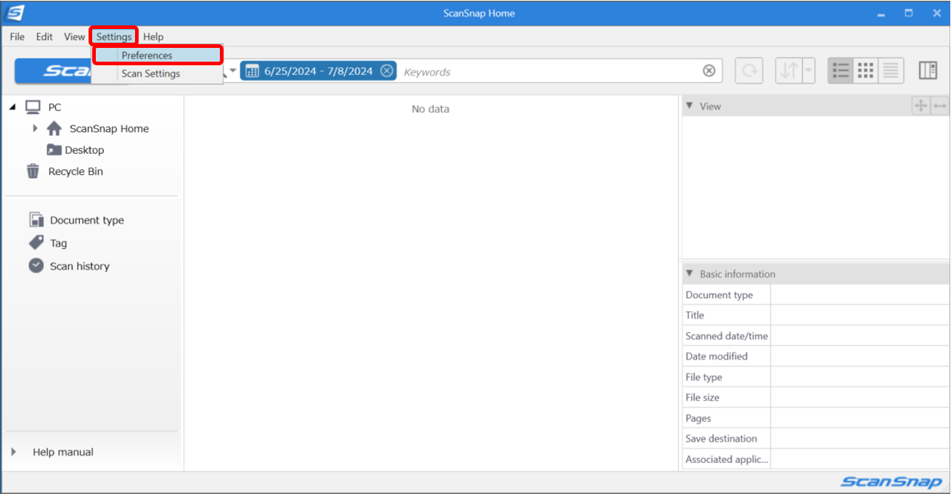Expand the Help manual section
951x494 pixels.
13,452
